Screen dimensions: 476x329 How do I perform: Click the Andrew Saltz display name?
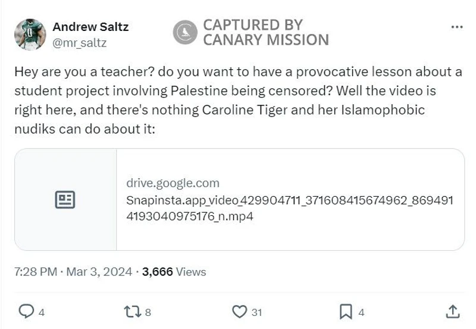coord(90,27)
